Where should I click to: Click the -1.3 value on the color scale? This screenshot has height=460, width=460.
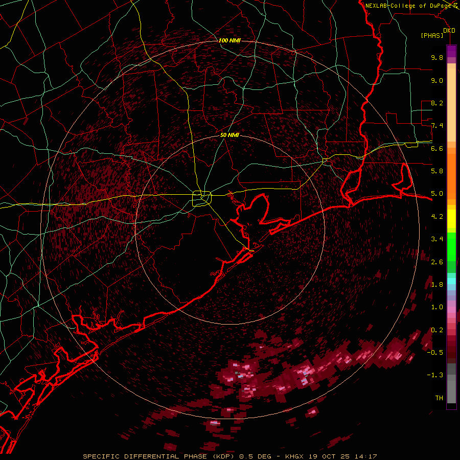(435, 375)
